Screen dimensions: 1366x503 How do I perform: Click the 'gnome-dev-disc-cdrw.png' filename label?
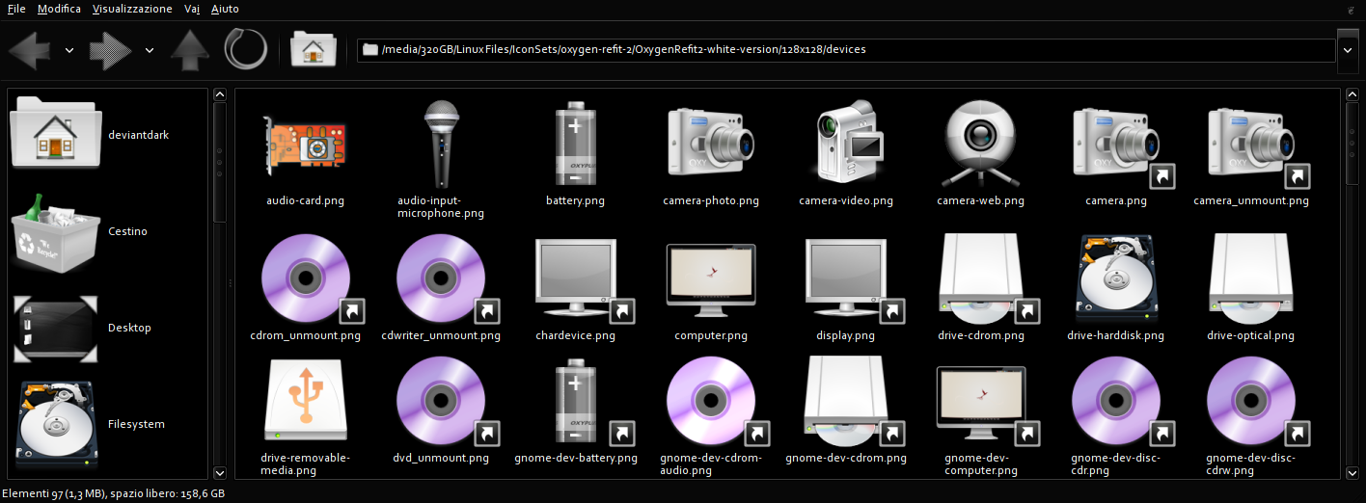1250,464
